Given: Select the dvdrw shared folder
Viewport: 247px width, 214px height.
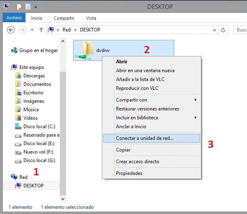Looking at the screenshot, I should pos(124,50).
